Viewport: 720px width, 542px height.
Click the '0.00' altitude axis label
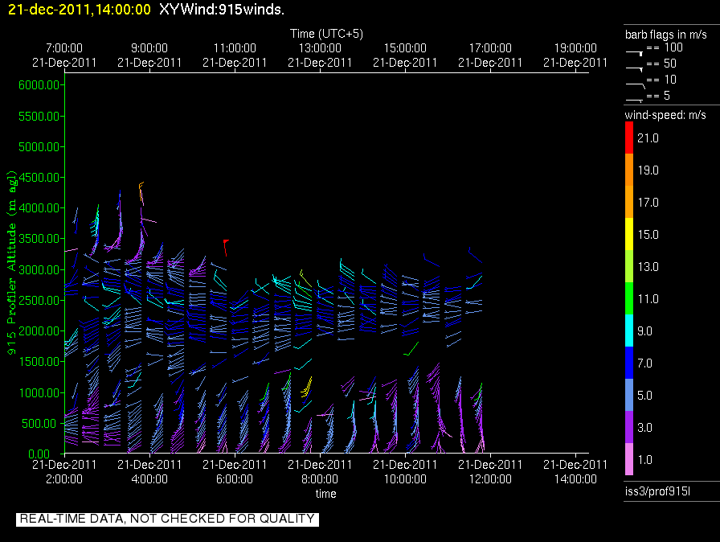coord(39,454)
